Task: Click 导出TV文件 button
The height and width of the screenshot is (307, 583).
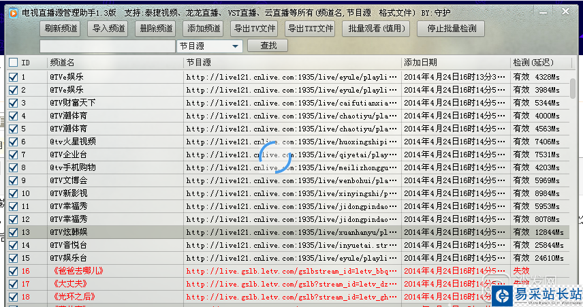Action: point(254,29)
